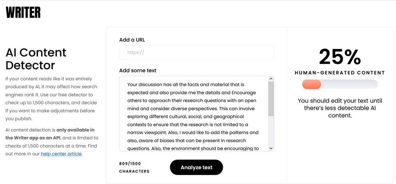396x184 pixels.
Task: Focus the https:// URL input field
Action: 196,53
